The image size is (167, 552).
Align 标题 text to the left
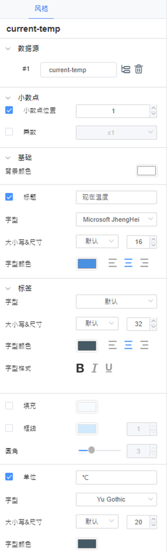(113, 263)
